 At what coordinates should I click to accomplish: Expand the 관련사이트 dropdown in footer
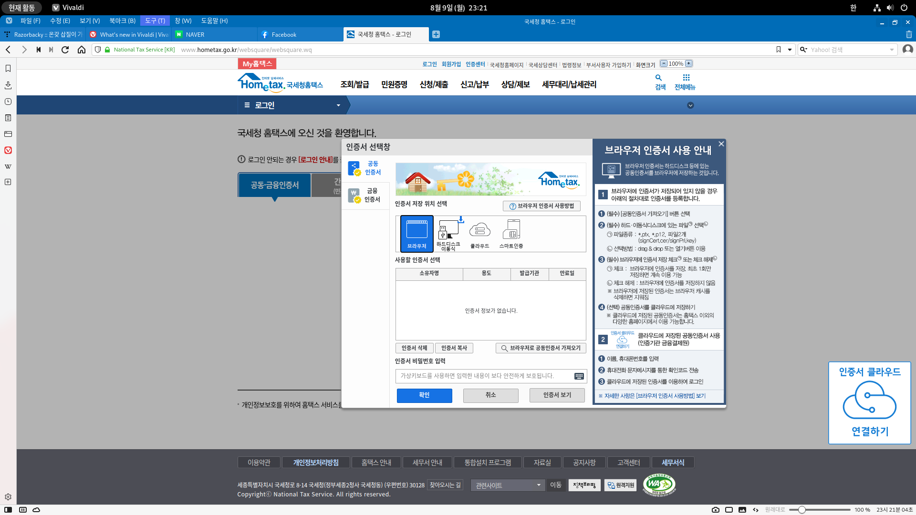click(x=508, y=485)
